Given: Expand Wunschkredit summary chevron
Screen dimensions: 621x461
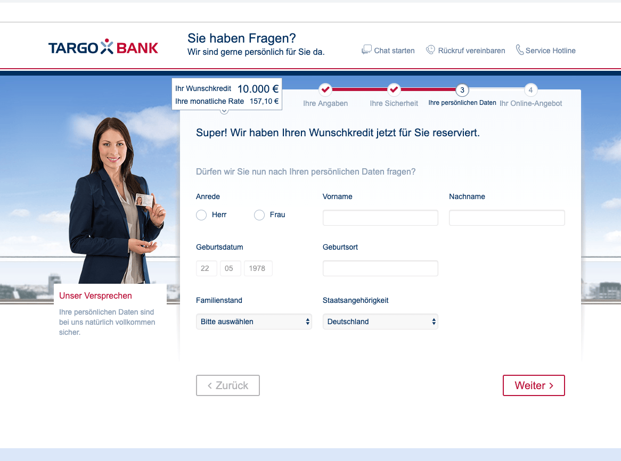Looking at the screenshot, I should [224, 111].
